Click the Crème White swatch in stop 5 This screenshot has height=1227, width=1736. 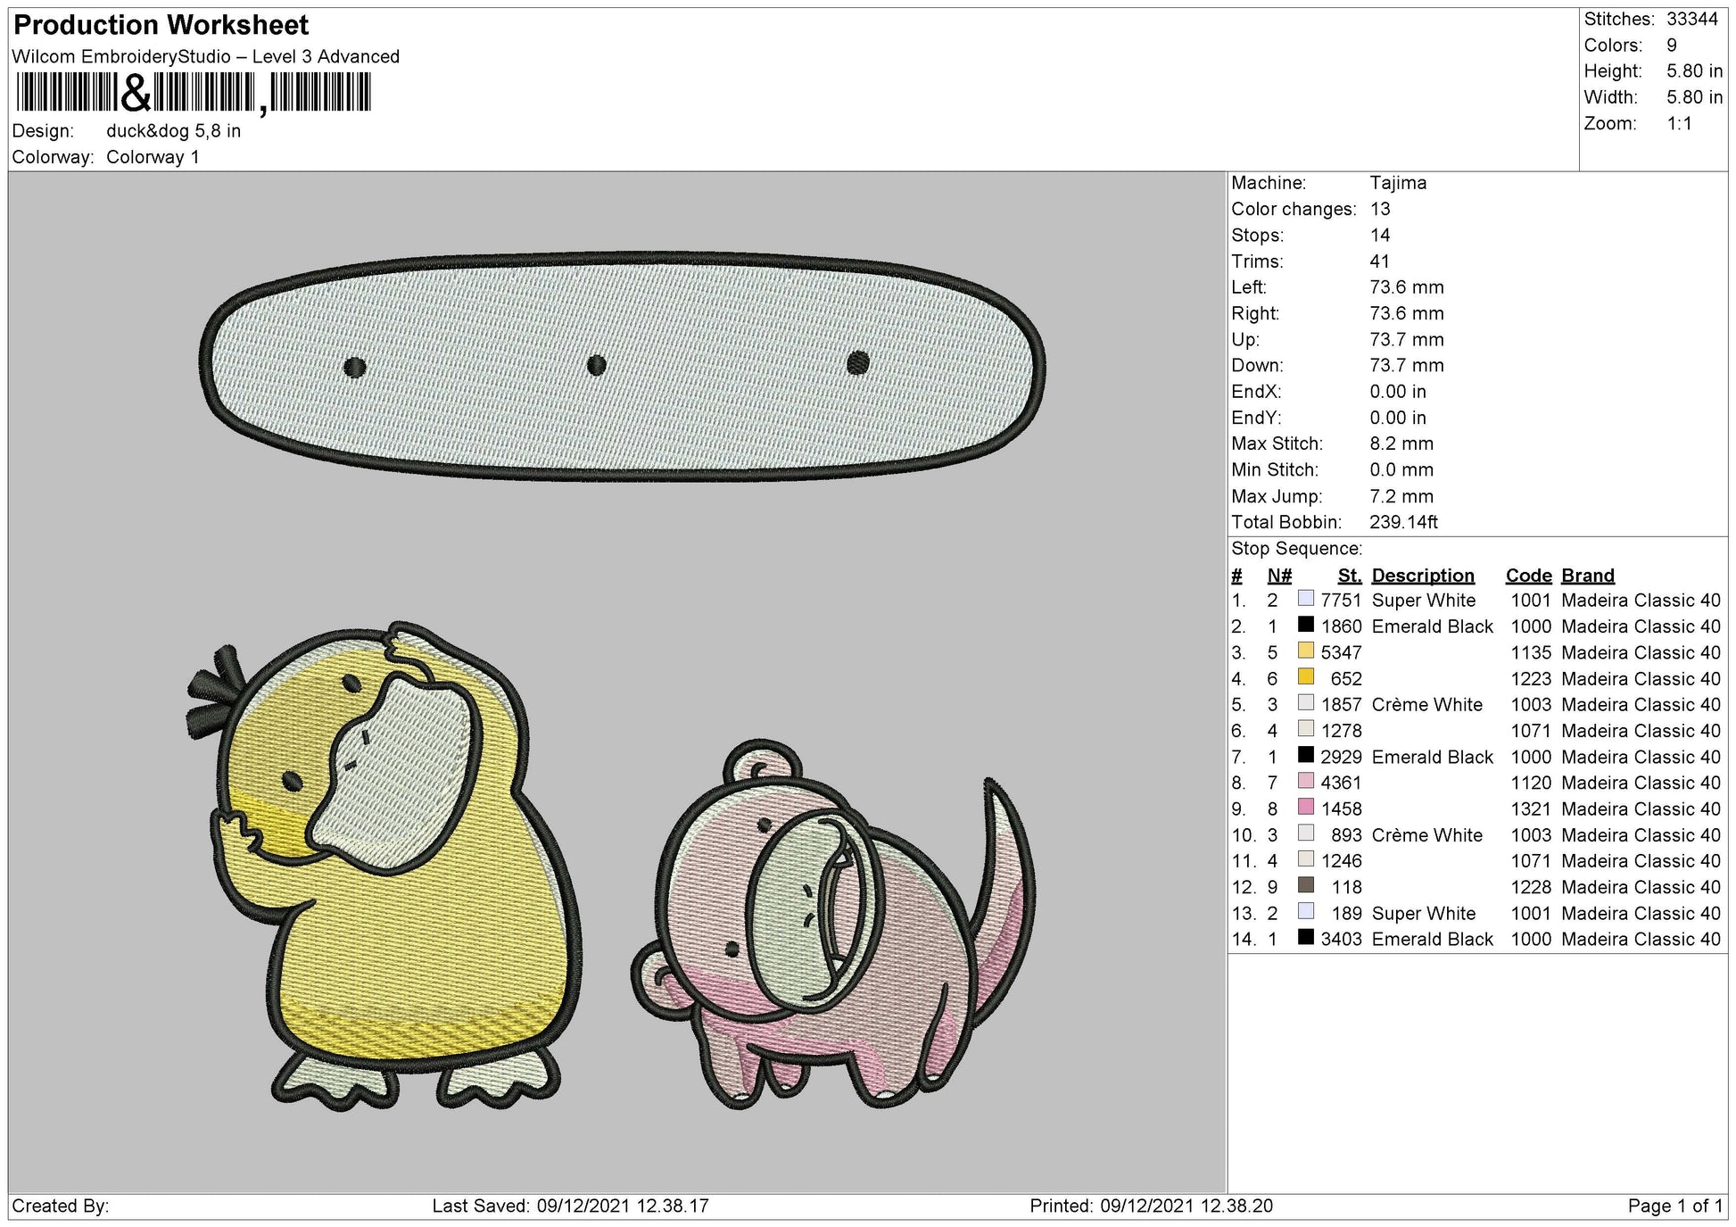[x=1306, y=703]
